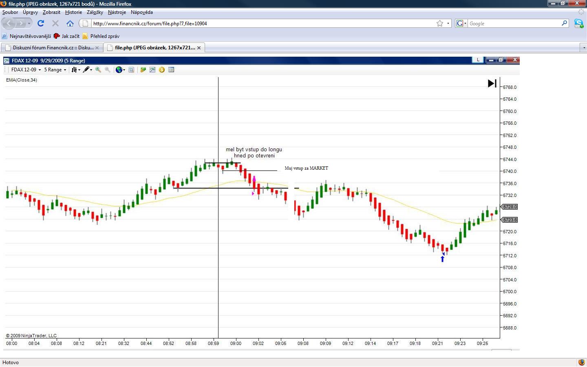Switch to the Diskuzní fórum Financnik.cz tab
Viewport: 587px width, 367px height.
coord(52,48)
